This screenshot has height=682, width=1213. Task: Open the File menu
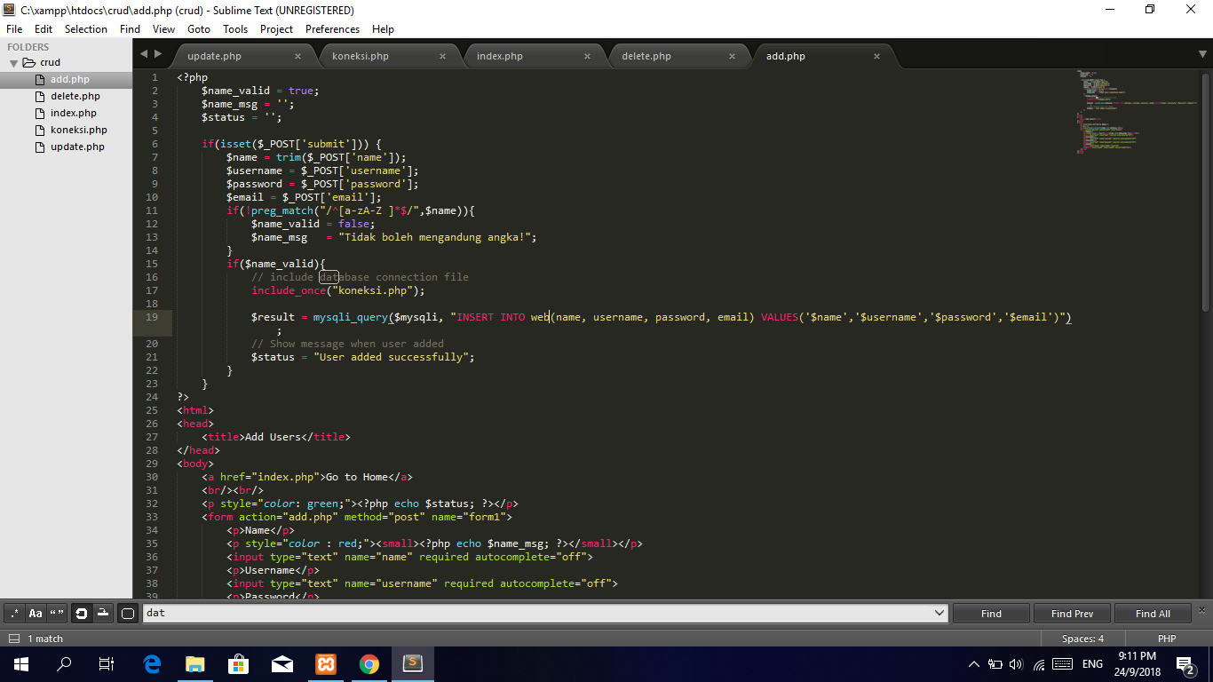pyautogui.click(x=14, y=28)
